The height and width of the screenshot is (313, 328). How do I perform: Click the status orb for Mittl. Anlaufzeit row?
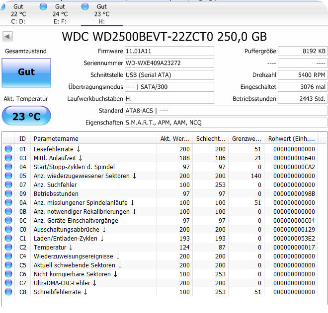(x=8, y=158)
